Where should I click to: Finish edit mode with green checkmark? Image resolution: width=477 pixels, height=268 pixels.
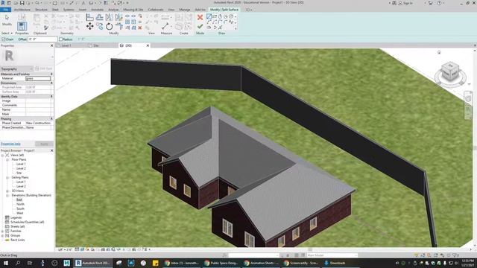tap(200, 27)
